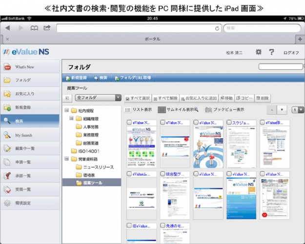Click sort descending arrow button
Image resolution: width=305 pixels, height=244 pixels.
[282, 110]
